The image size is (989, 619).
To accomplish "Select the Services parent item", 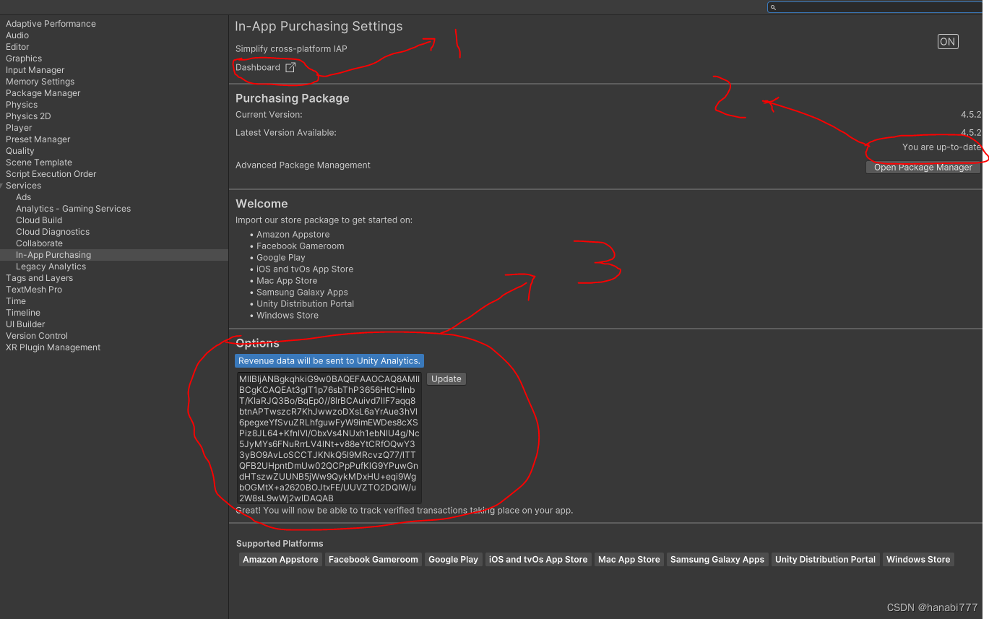I will pyautogui.click(x=24, y=186).
